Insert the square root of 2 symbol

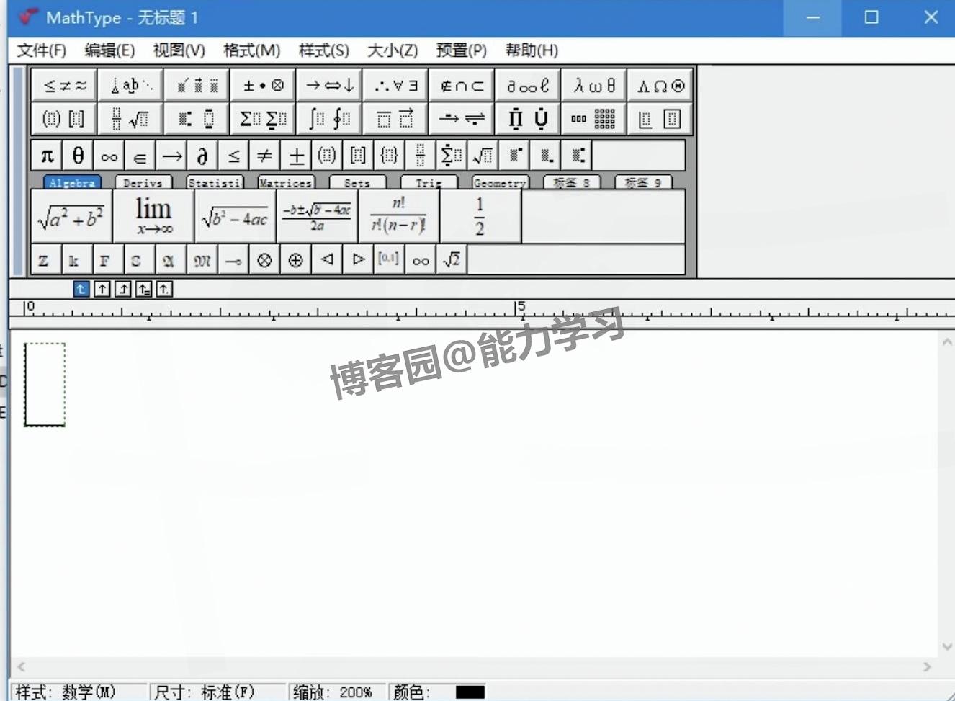point(452,260)
